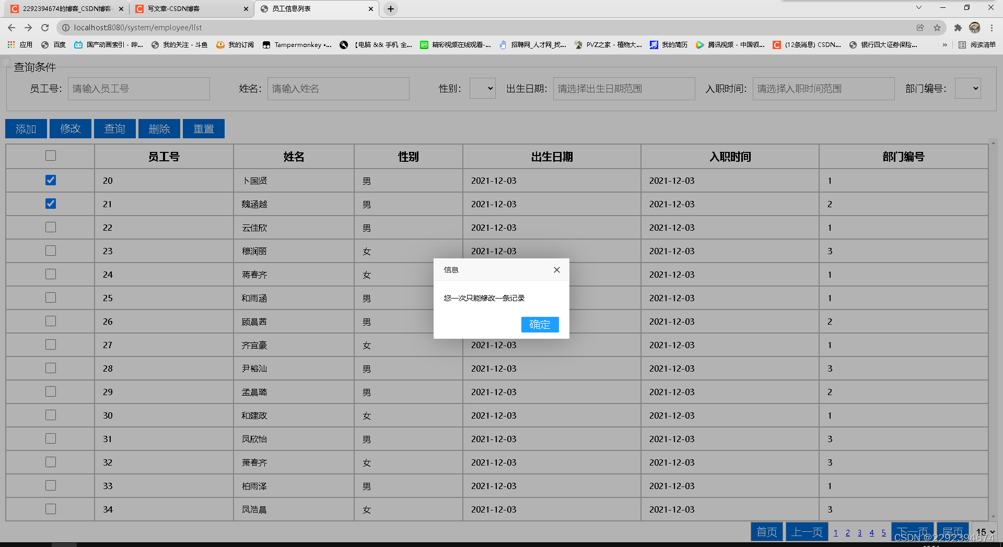Select the 员工信息列表 tab
This screenshot has height=547, width=1003.
pyautogui.click(x=316, y=9)
